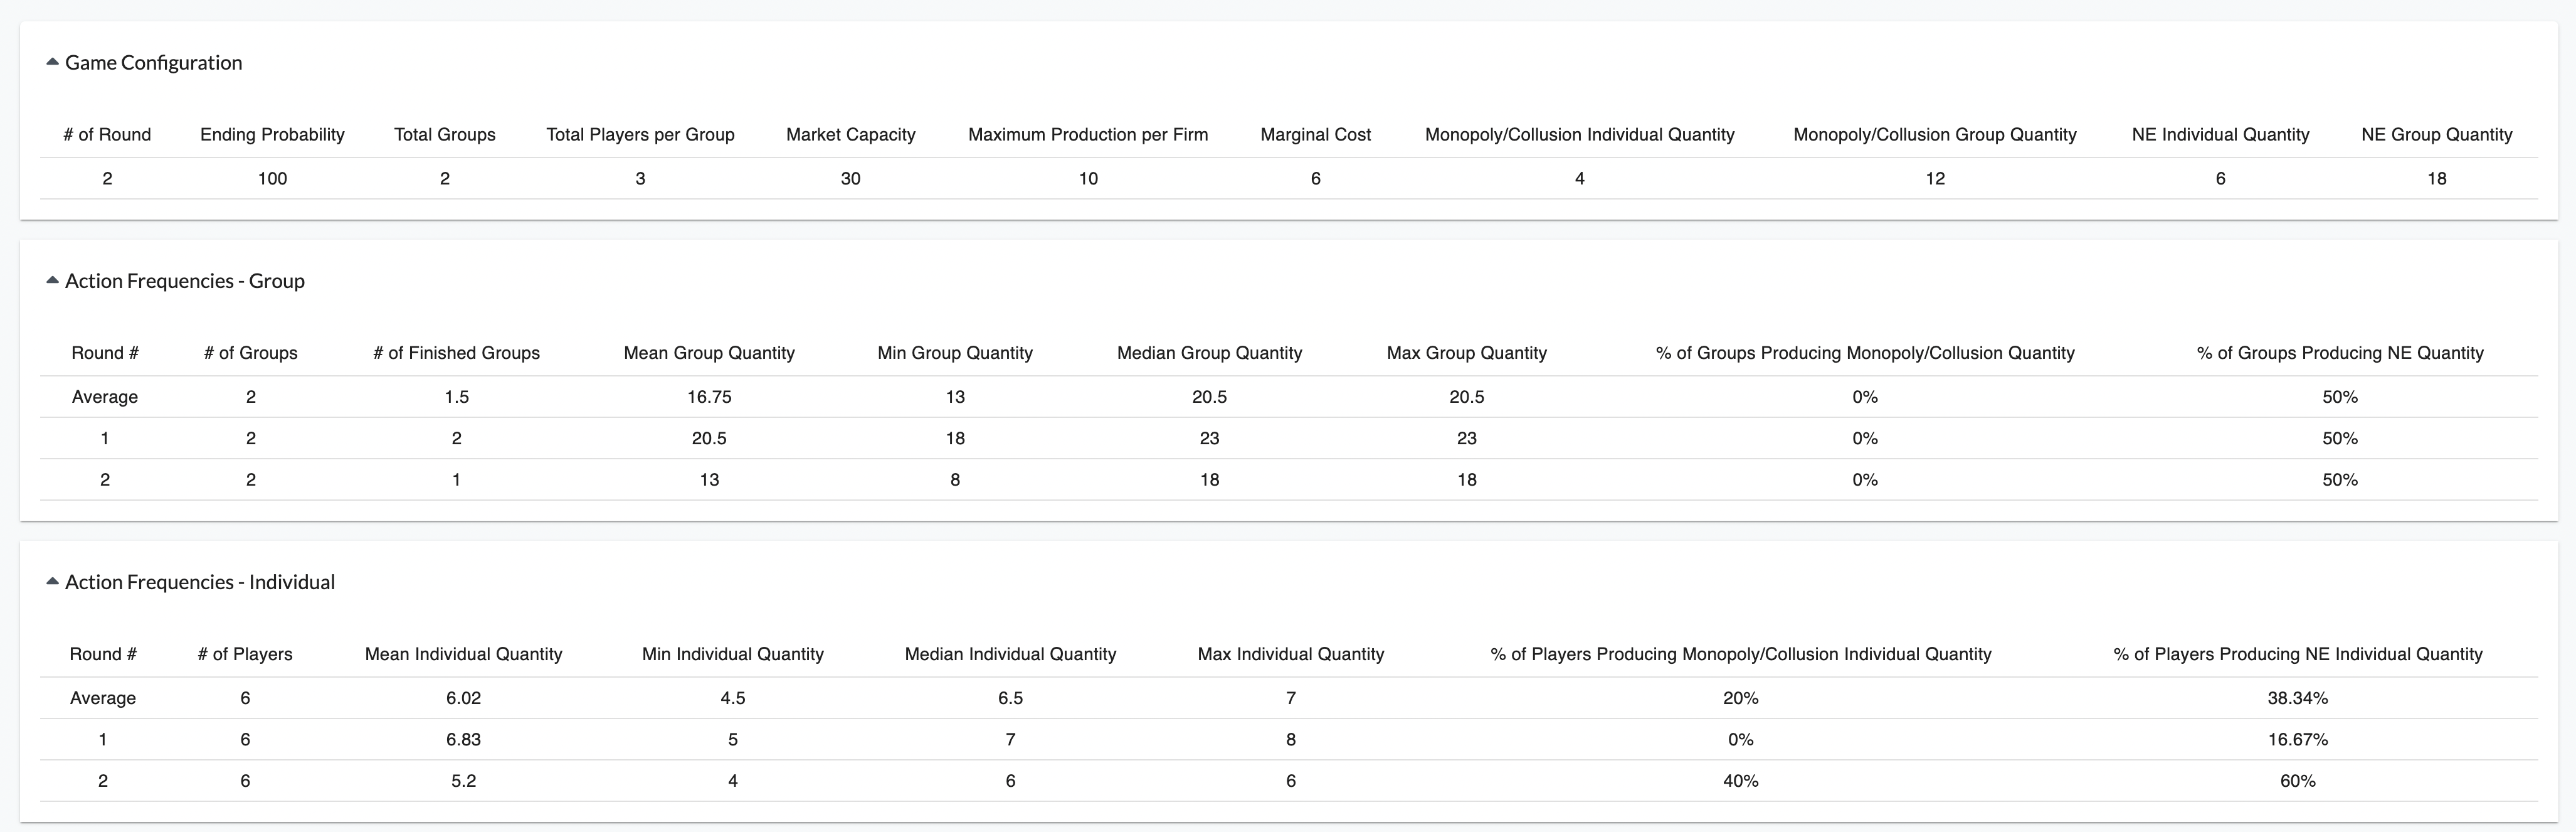2576x832 pixels.
Task: Select Median Individual Quantity value 6.5
Action: click(x=1010, y=698)
